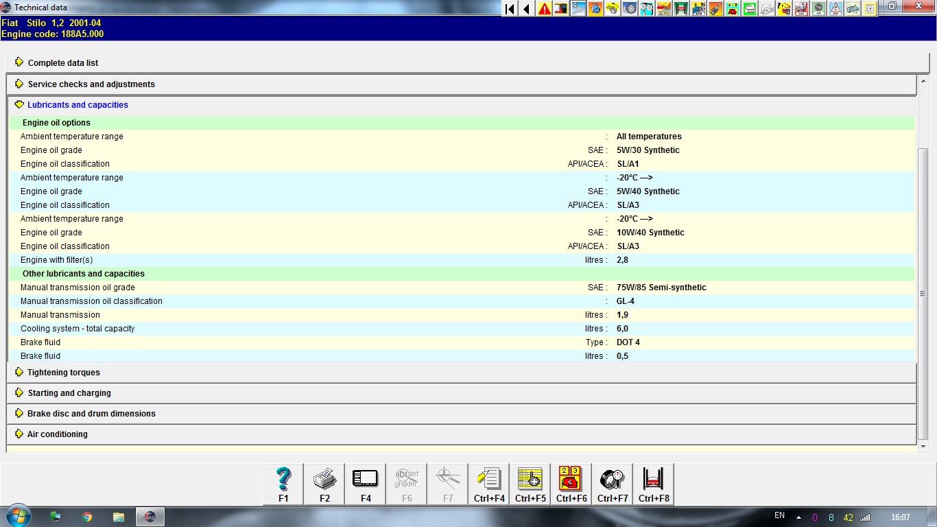This screenshot has height=527, width=937.
Task: Click the red warning triangle toolbar icon
Action: [545, 9]
